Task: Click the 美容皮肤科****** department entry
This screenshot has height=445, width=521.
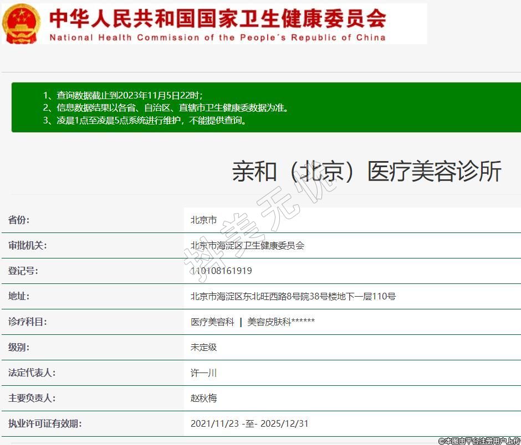Action: 281,322
